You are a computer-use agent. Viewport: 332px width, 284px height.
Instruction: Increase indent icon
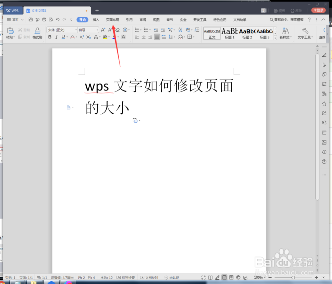[x=163, y=30]
